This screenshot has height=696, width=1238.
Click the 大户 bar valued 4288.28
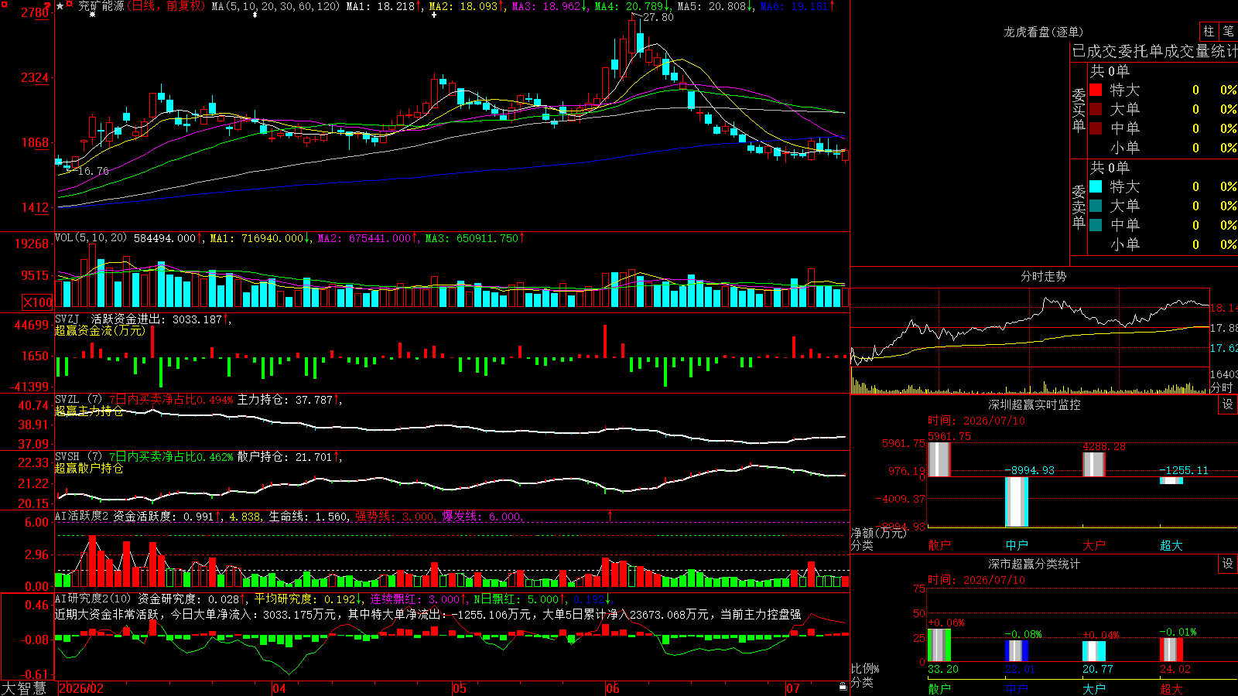point(1094,465)
